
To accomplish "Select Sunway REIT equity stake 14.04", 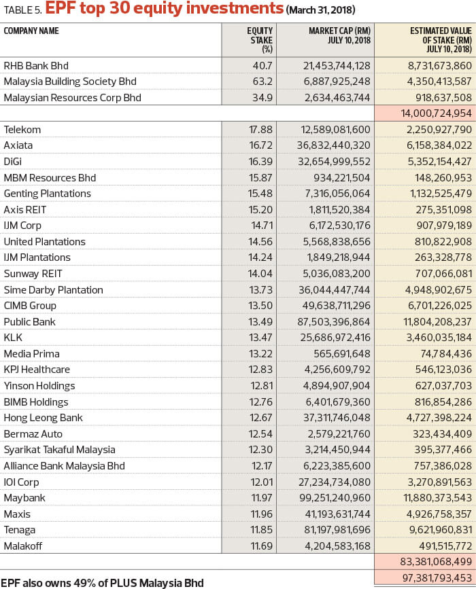I will coord(260,274).
